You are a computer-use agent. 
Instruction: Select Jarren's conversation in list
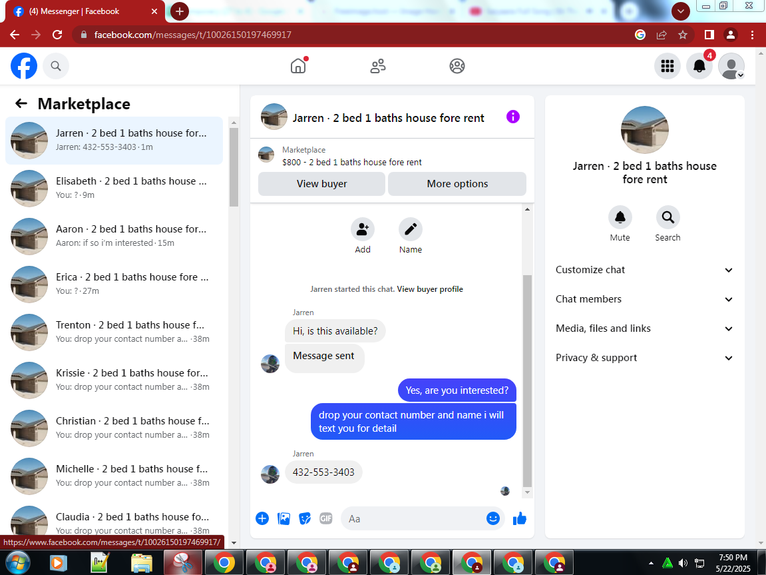coord(114,141)
